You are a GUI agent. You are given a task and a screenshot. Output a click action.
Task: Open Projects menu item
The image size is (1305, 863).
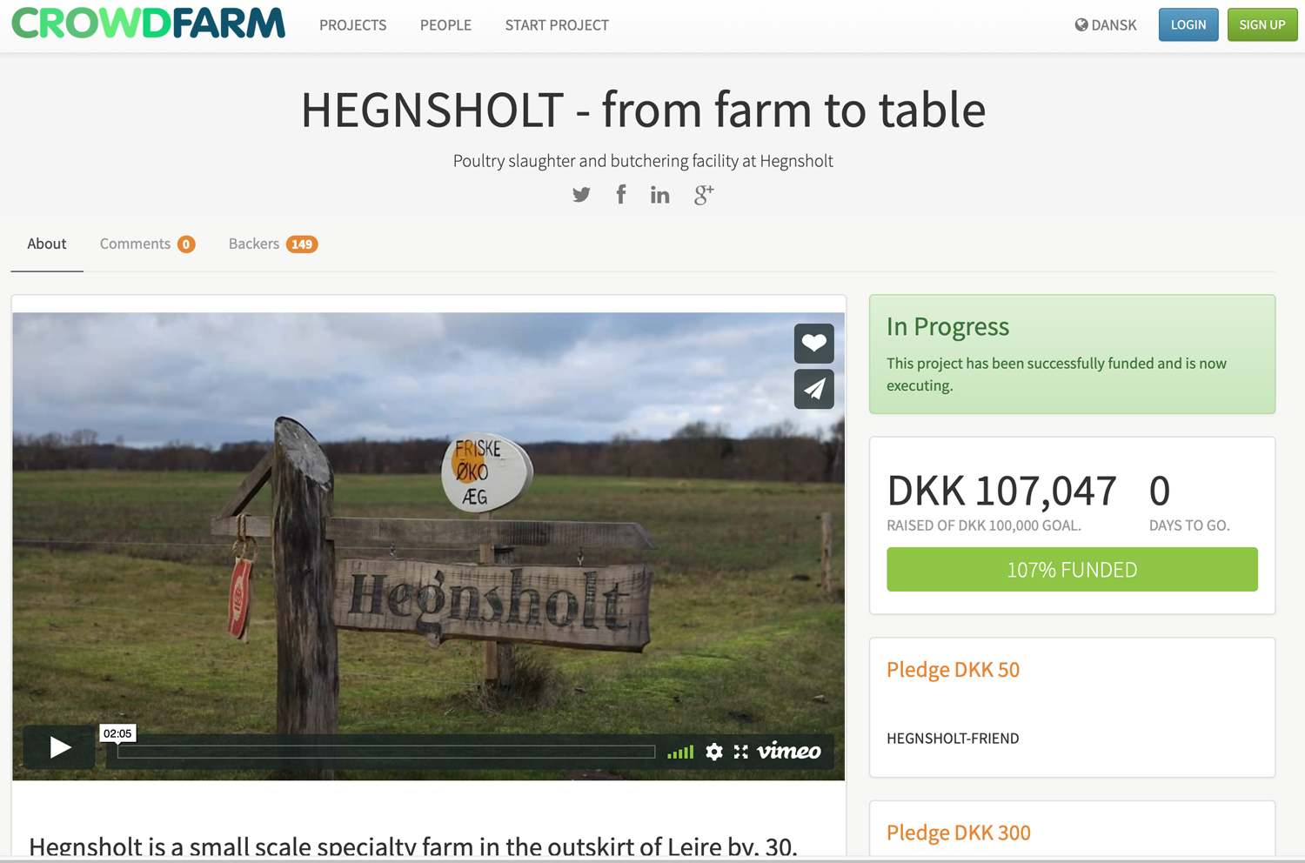[x=353, y=25]
